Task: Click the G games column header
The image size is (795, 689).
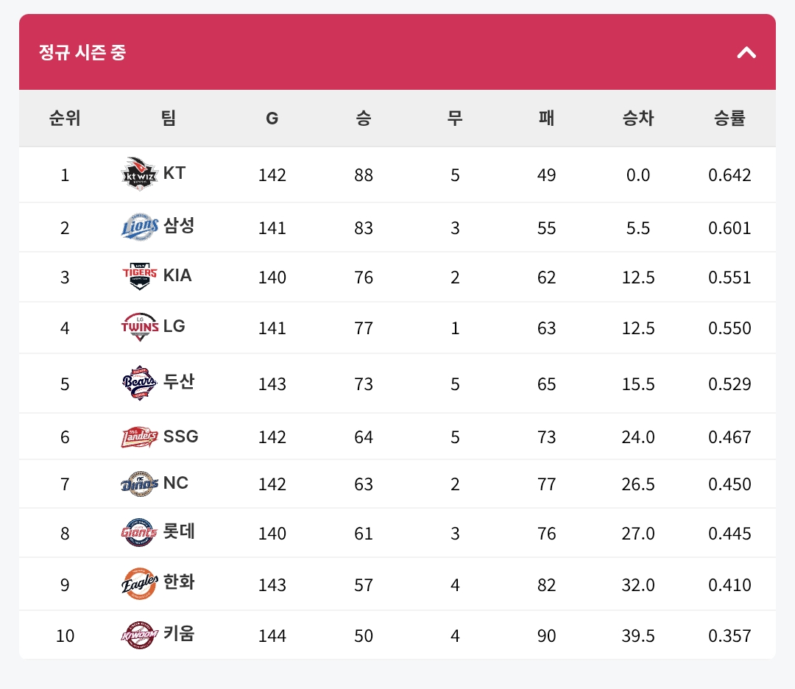Action: tap(272, 118)
